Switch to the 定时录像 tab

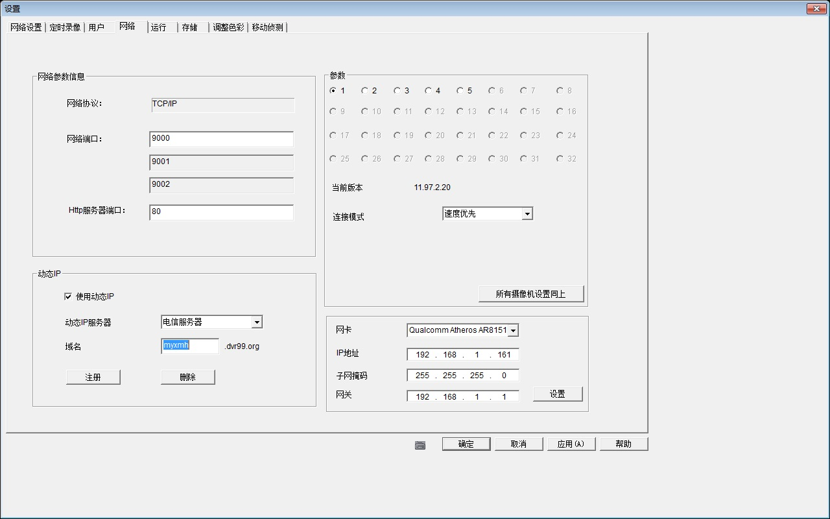point(65,27)
